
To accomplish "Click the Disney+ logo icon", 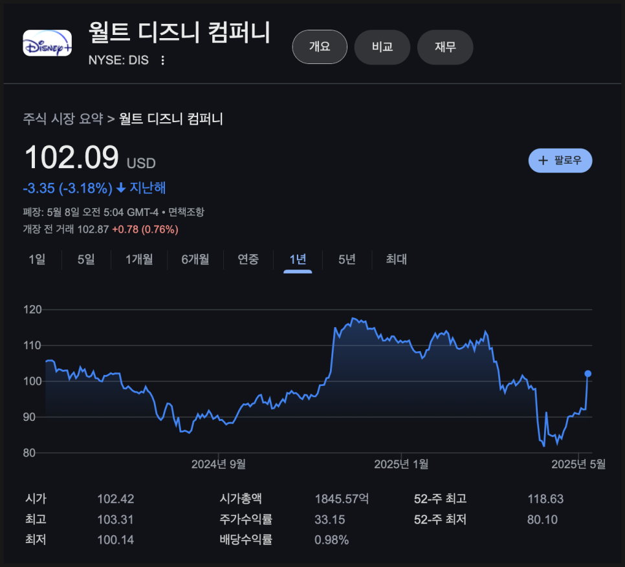I will [x=47, y=43].
